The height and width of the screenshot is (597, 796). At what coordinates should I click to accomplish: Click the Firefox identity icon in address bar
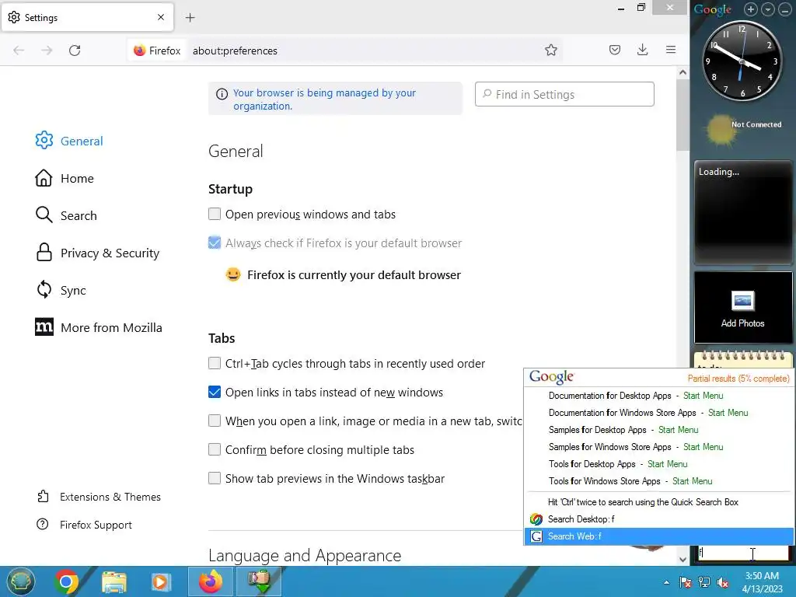[x=157, y=51]
